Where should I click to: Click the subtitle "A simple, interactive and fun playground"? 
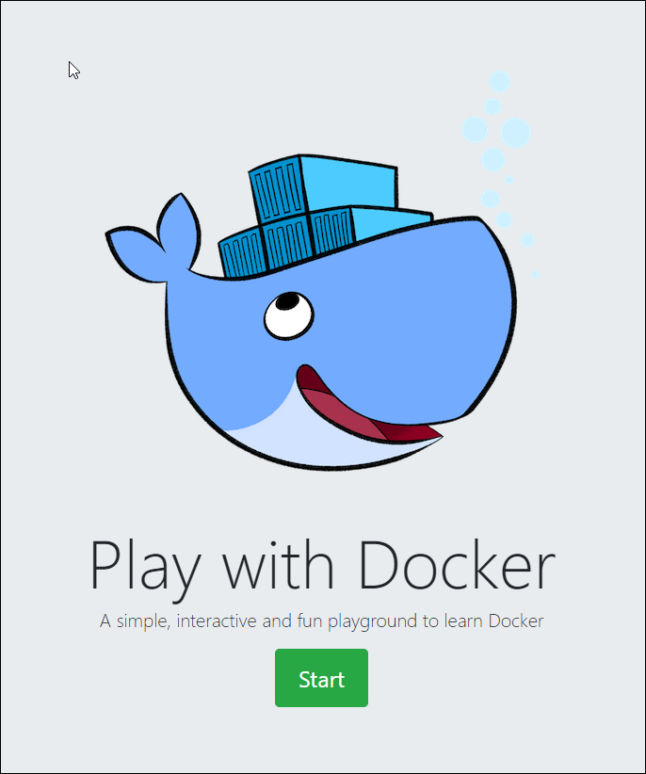coord(260,621)
